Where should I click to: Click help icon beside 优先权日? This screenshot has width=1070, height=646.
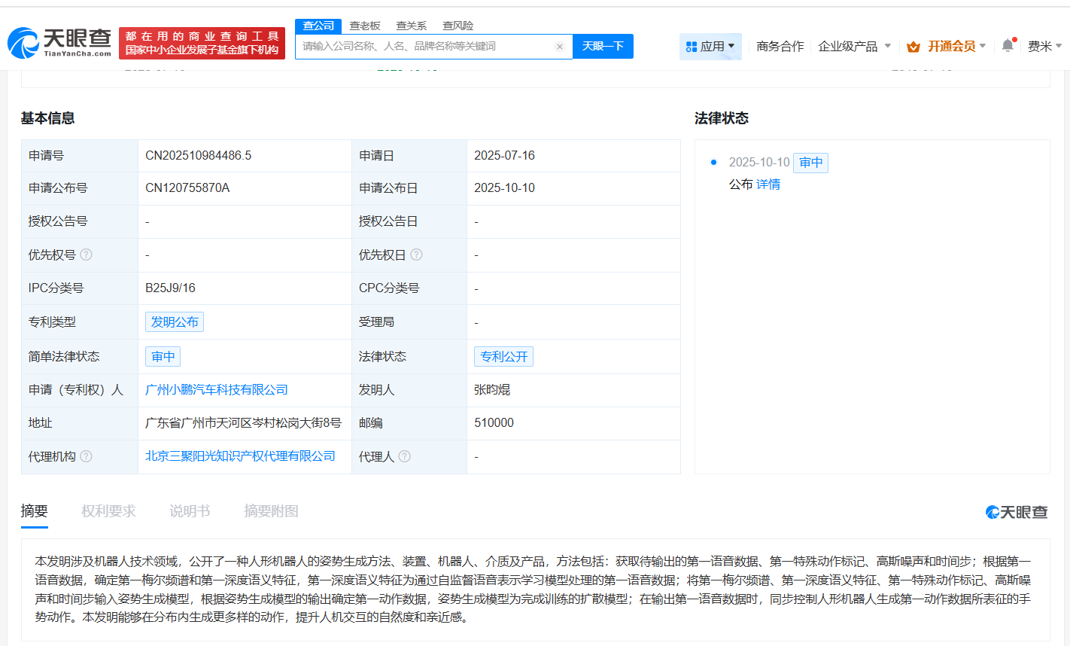click(x=416, y=254)
